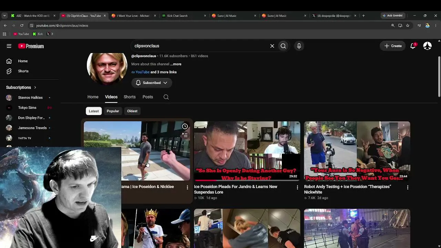Open the tab search dropdown arrow
The height and width of the screenshot is (248, 441).
(4, 15)
